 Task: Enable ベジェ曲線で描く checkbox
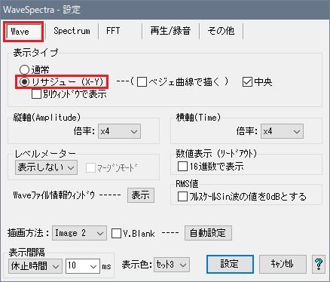[x=142, y=82]
